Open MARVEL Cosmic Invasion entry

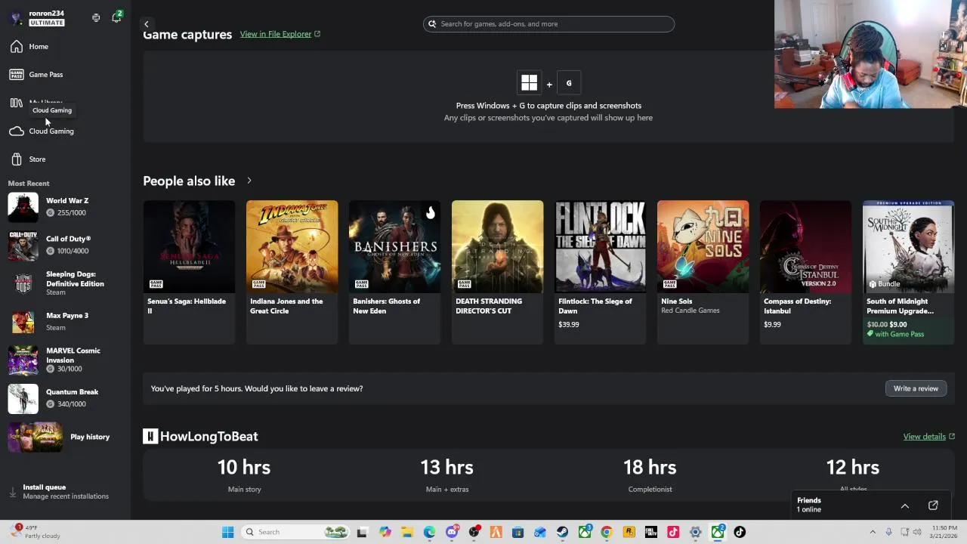[x=66, y=360]
